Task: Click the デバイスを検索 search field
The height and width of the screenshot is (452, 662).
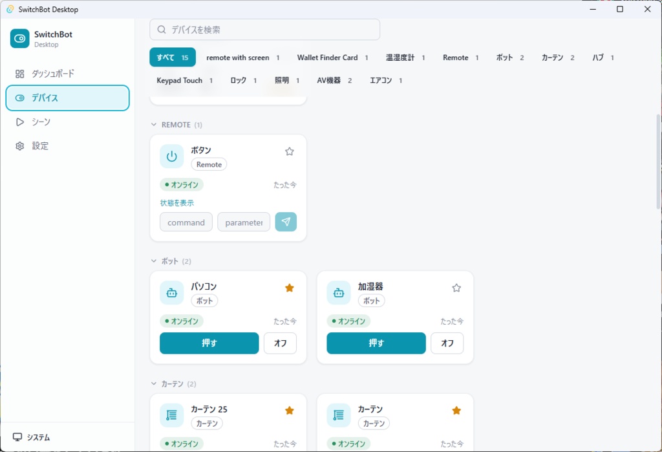Action: tap(264, 30)
